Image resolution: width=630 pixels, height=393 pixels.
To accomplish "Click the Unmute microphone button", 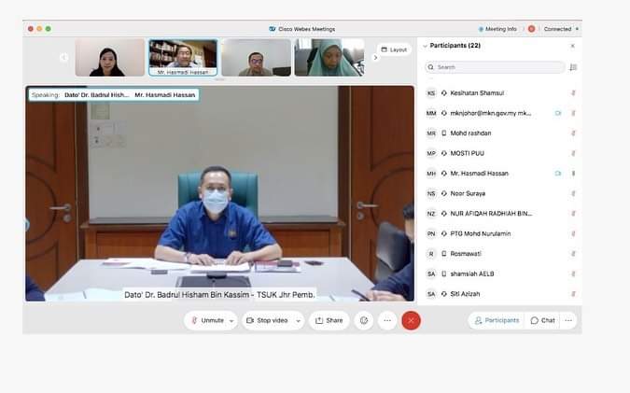I will click(207, 320).
